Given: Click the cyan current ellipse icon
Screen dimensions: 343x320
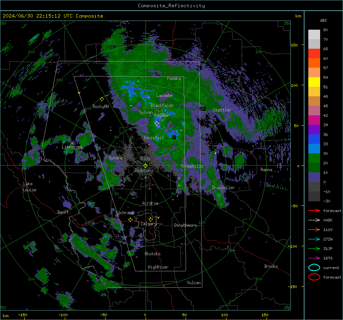Looking at the screenshot, I should [314, 267].
